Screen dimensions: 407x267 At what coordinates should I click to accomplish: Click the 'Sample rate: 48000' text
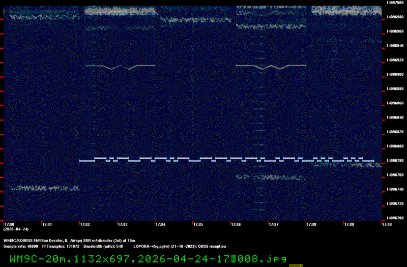20,247
